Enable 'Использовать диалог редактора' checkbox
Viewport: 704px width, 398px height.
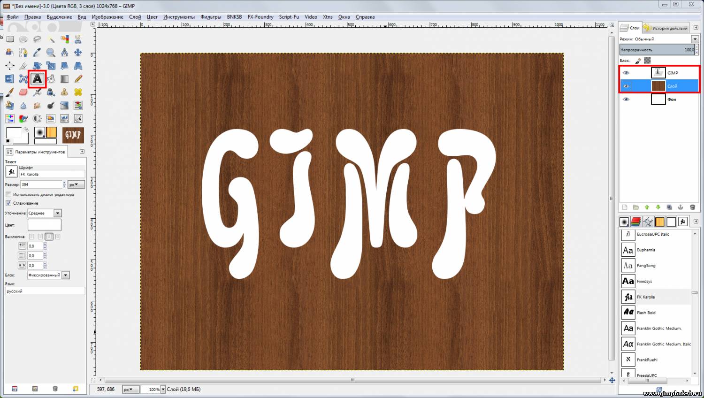pyautogui.click(x=8, y=194)
